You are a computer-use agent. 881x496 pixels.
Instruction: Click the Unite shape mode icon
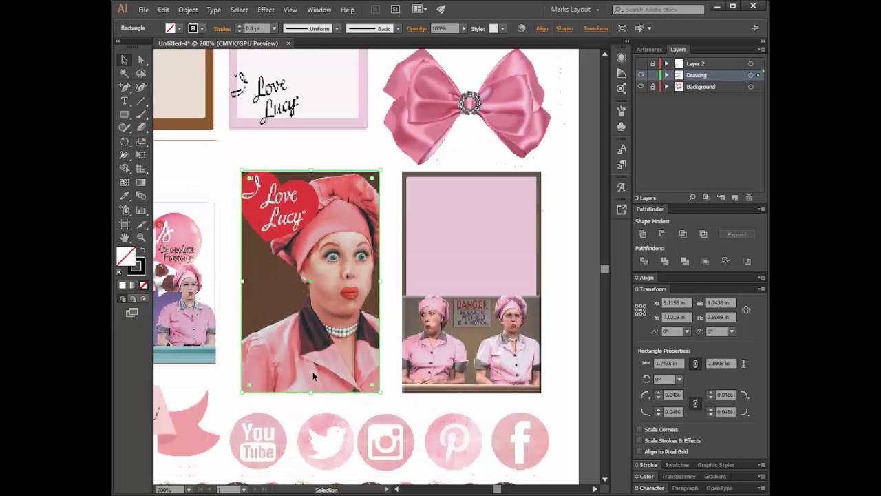(x=642, y=234)
